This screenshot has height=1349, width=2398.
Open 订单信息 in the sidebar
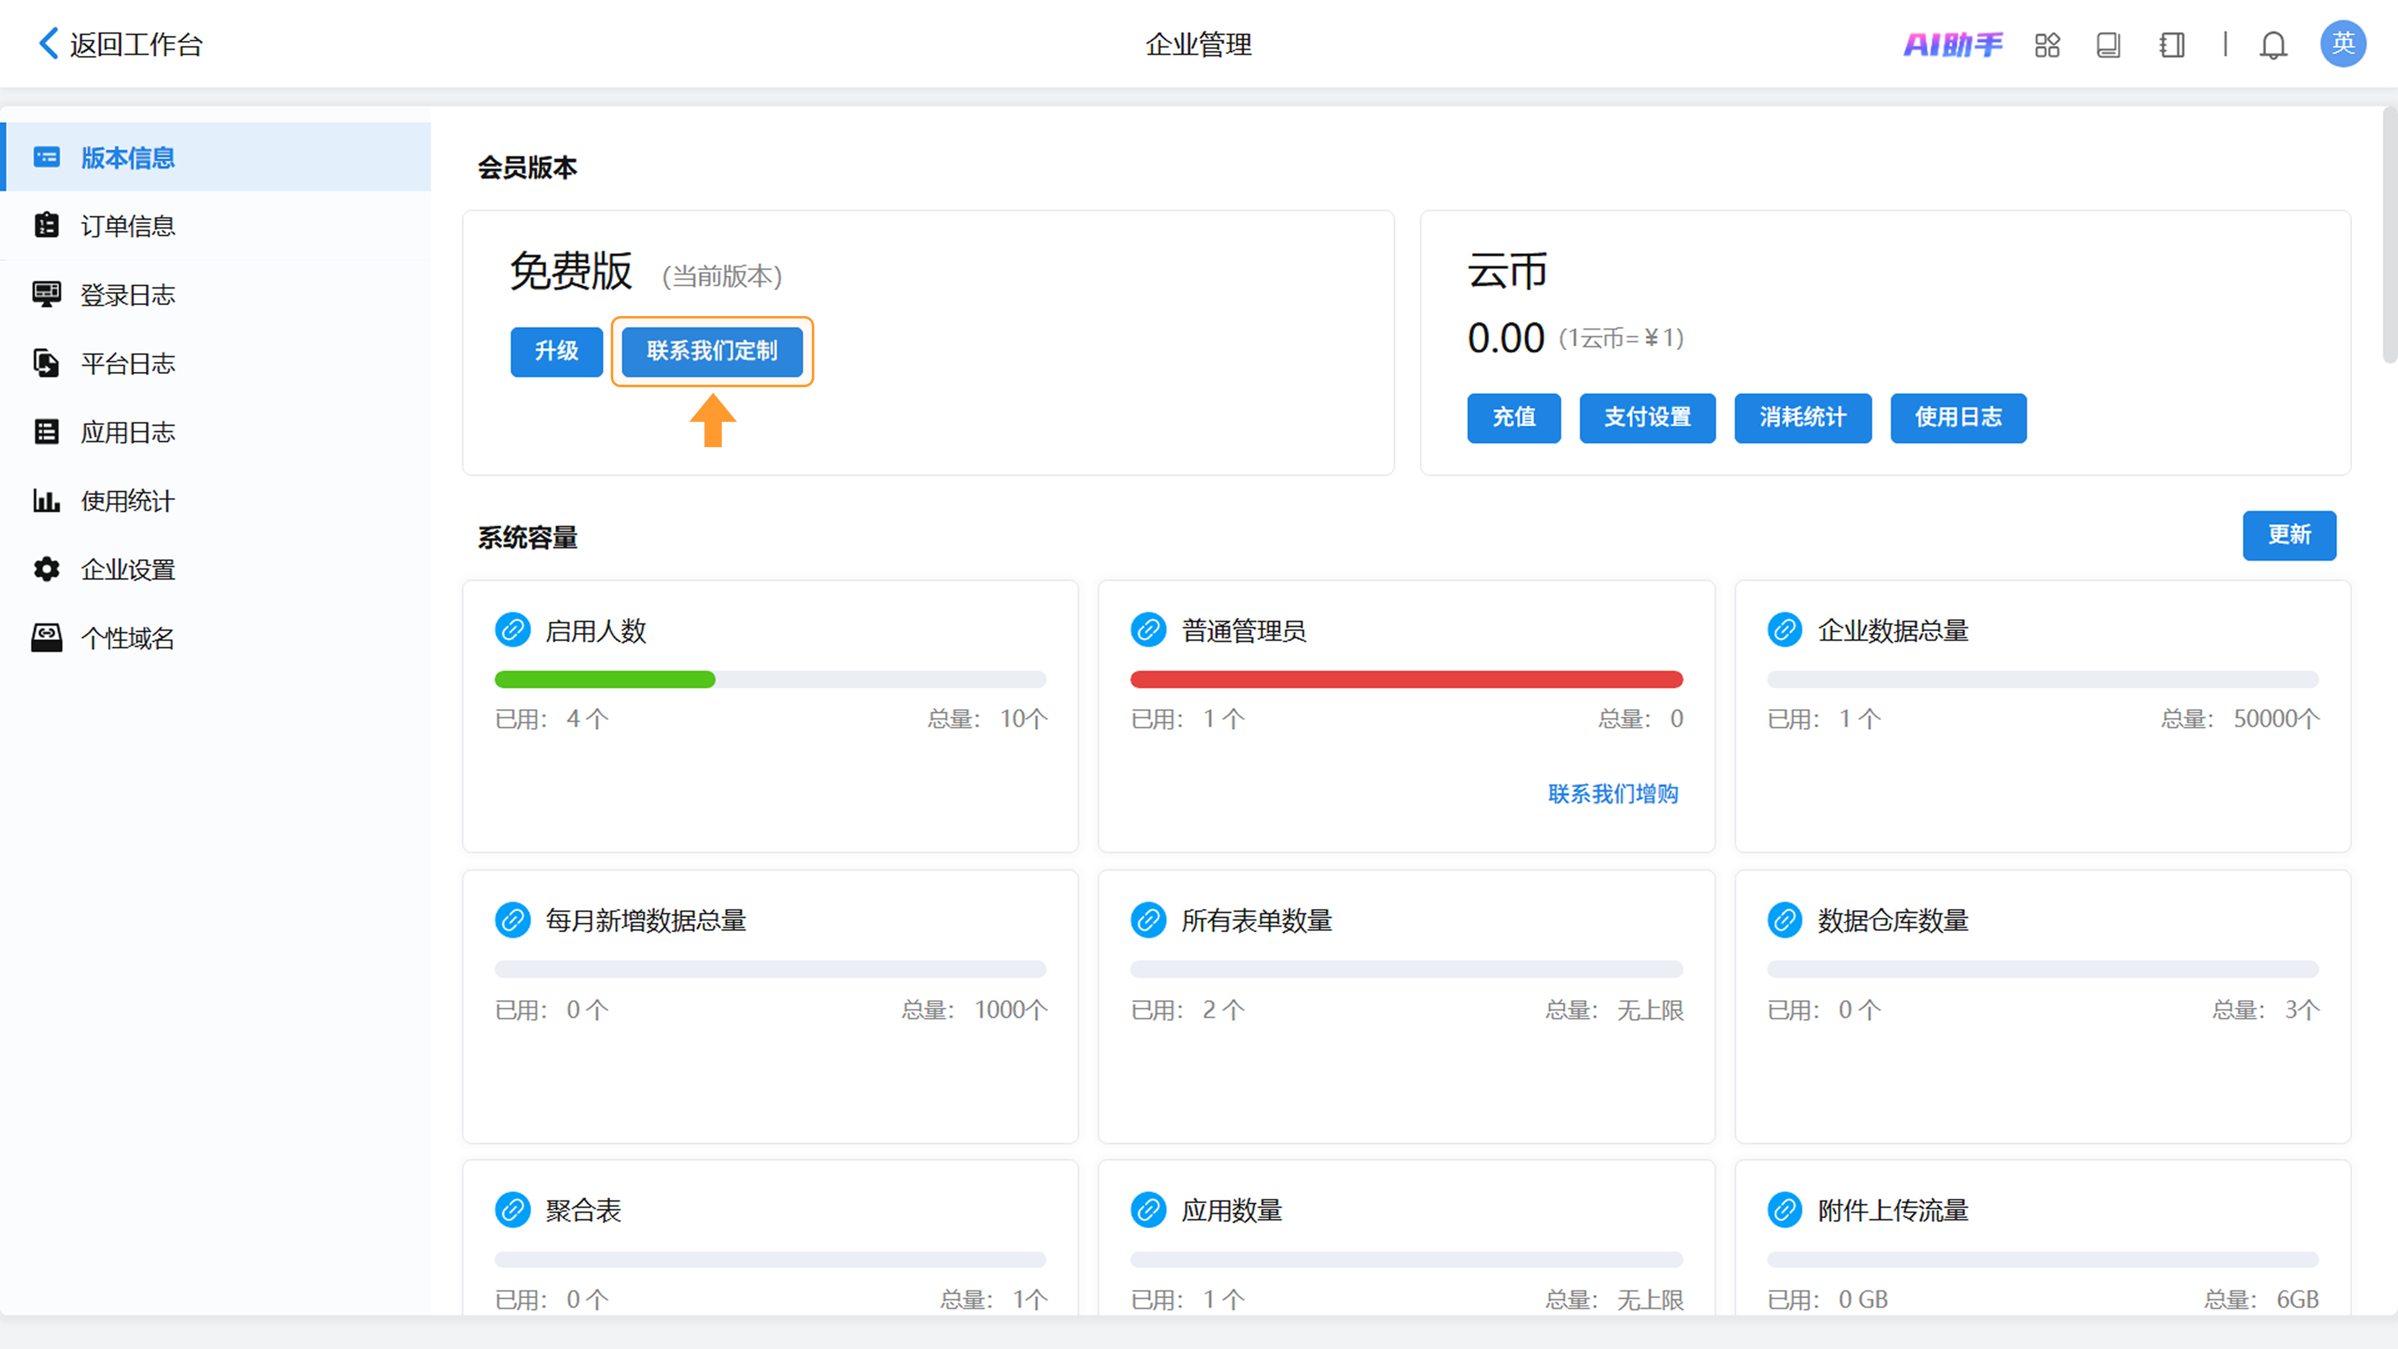[x=216, y=225]
